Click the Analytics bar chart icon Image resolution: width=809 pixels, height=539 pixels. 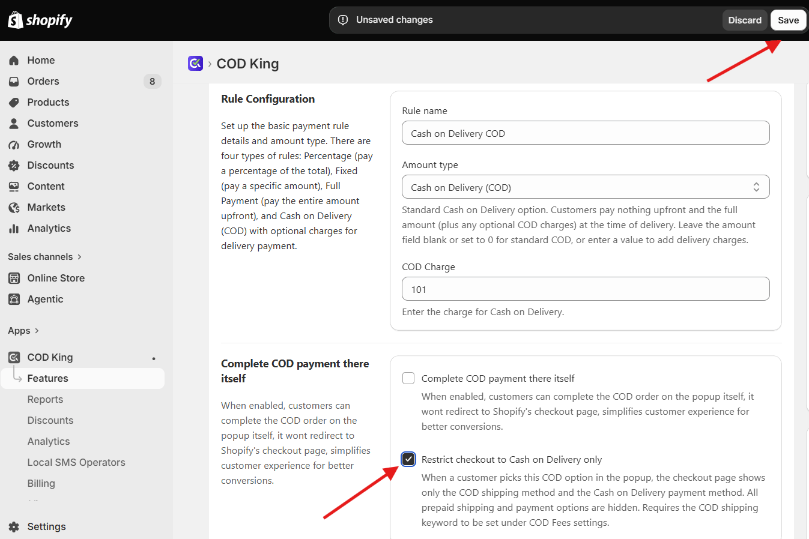click(14, 228)
